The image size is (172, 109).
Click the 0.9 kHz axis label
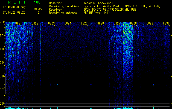coord(2,63)
